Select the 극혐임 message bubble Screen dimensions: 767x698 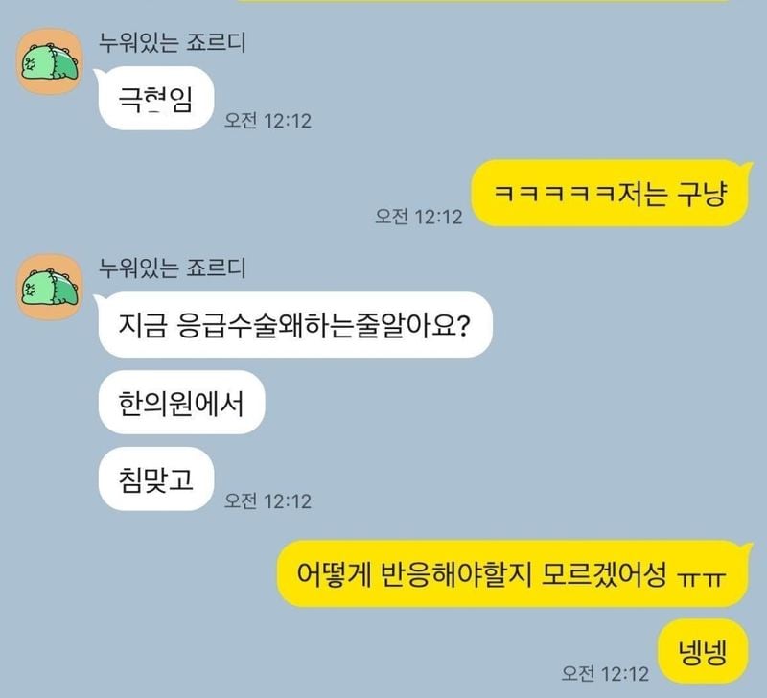point(156,99)
